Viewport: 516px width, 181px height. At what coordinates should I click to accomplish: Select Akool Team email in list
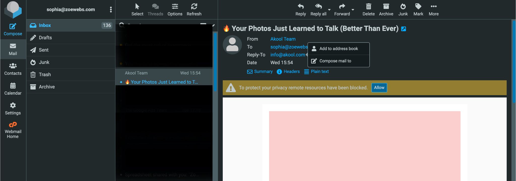click(x=164, y=77)
